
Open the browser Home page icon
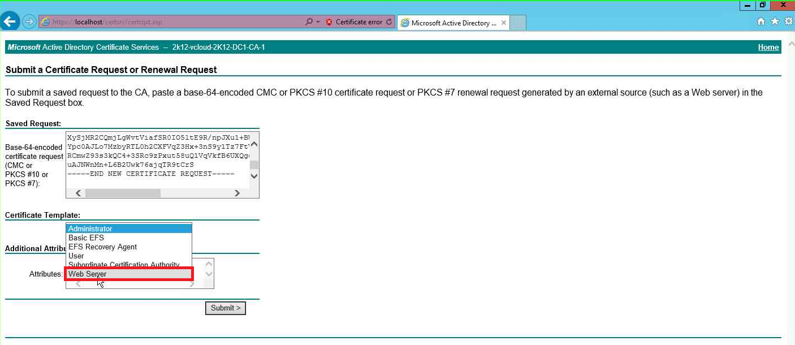pyautogui.click(x=761, y=21)
